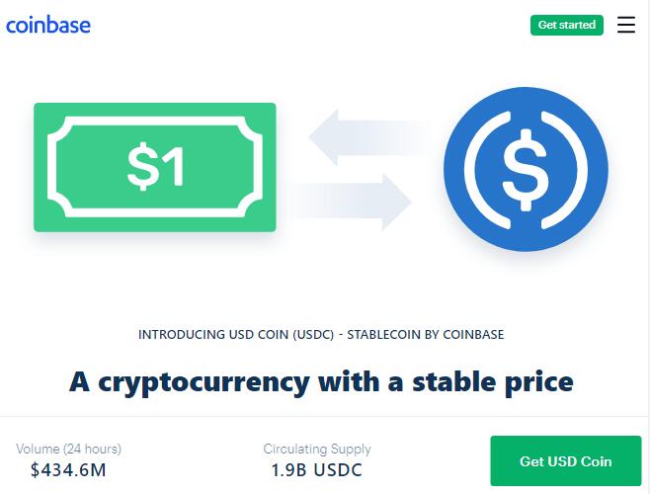Image resolution: width=650 pixels, height=494 pixels.
Task: Select the 'INTRODUCING USD COIN (USDC)' text
Action: [x=236, y=334]
